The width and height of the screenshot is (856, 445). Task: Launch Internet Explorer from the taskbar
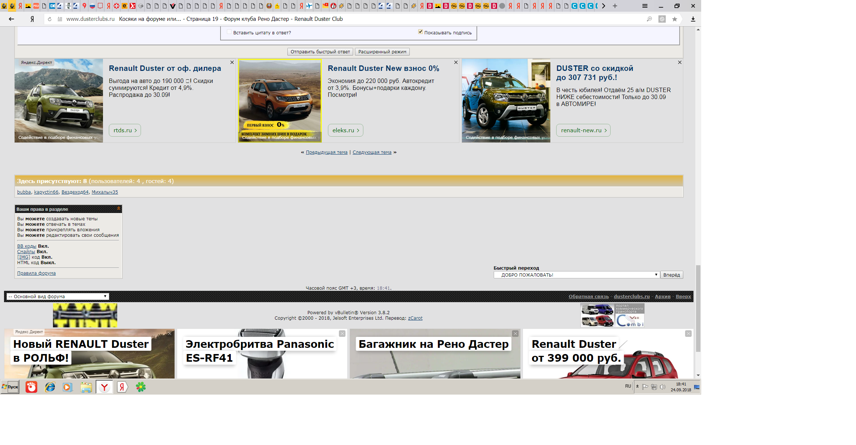(50, 387)
